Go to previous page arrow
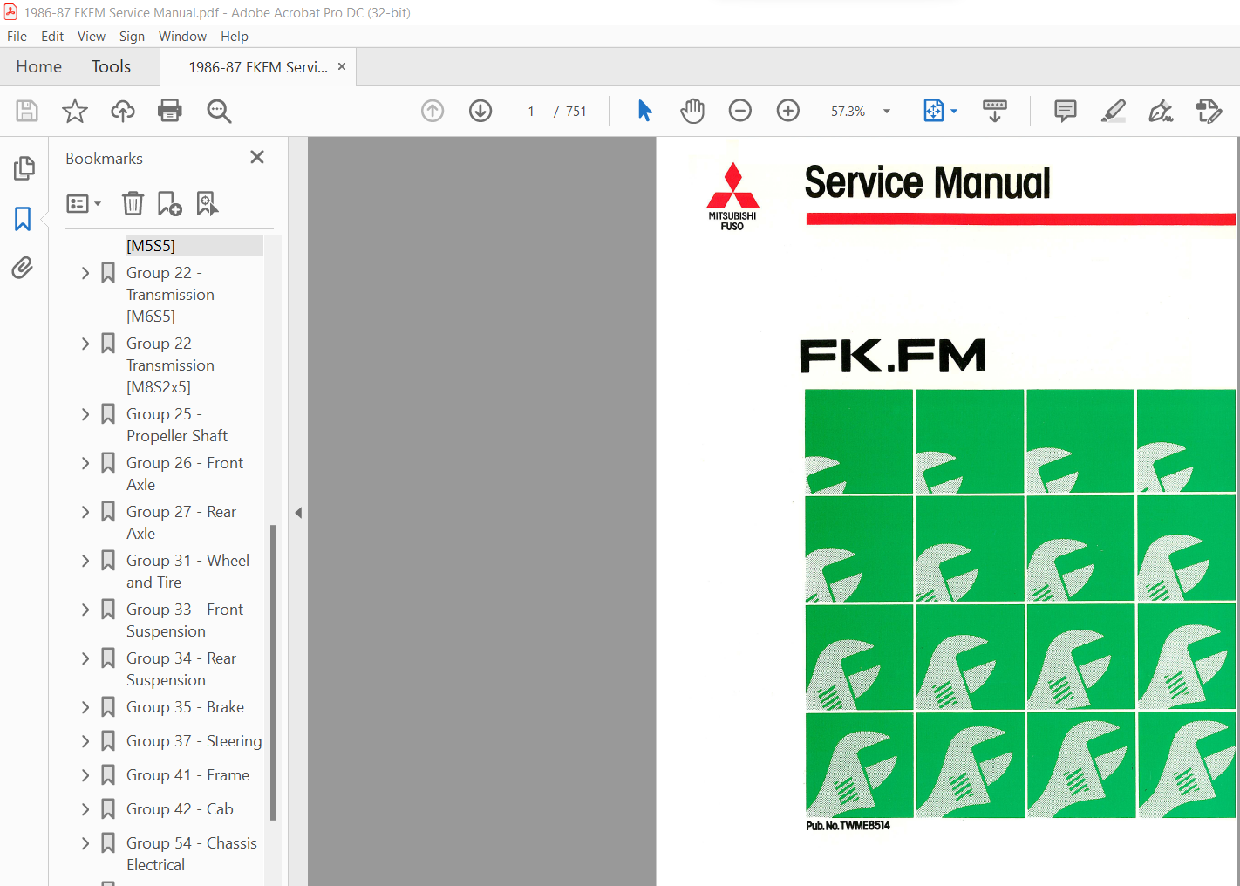The image size is (1240, 886). coord(433,111)
